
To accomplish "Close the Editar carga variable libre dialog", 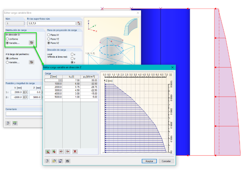I will 138,13.
